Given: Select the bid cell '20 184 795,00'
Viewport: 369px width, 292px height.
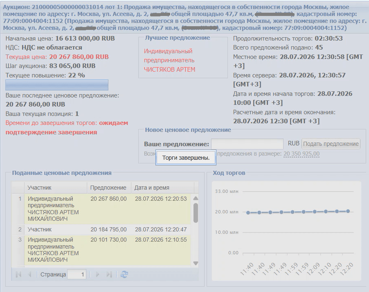Looking at the screenshot, I should 108,229.
